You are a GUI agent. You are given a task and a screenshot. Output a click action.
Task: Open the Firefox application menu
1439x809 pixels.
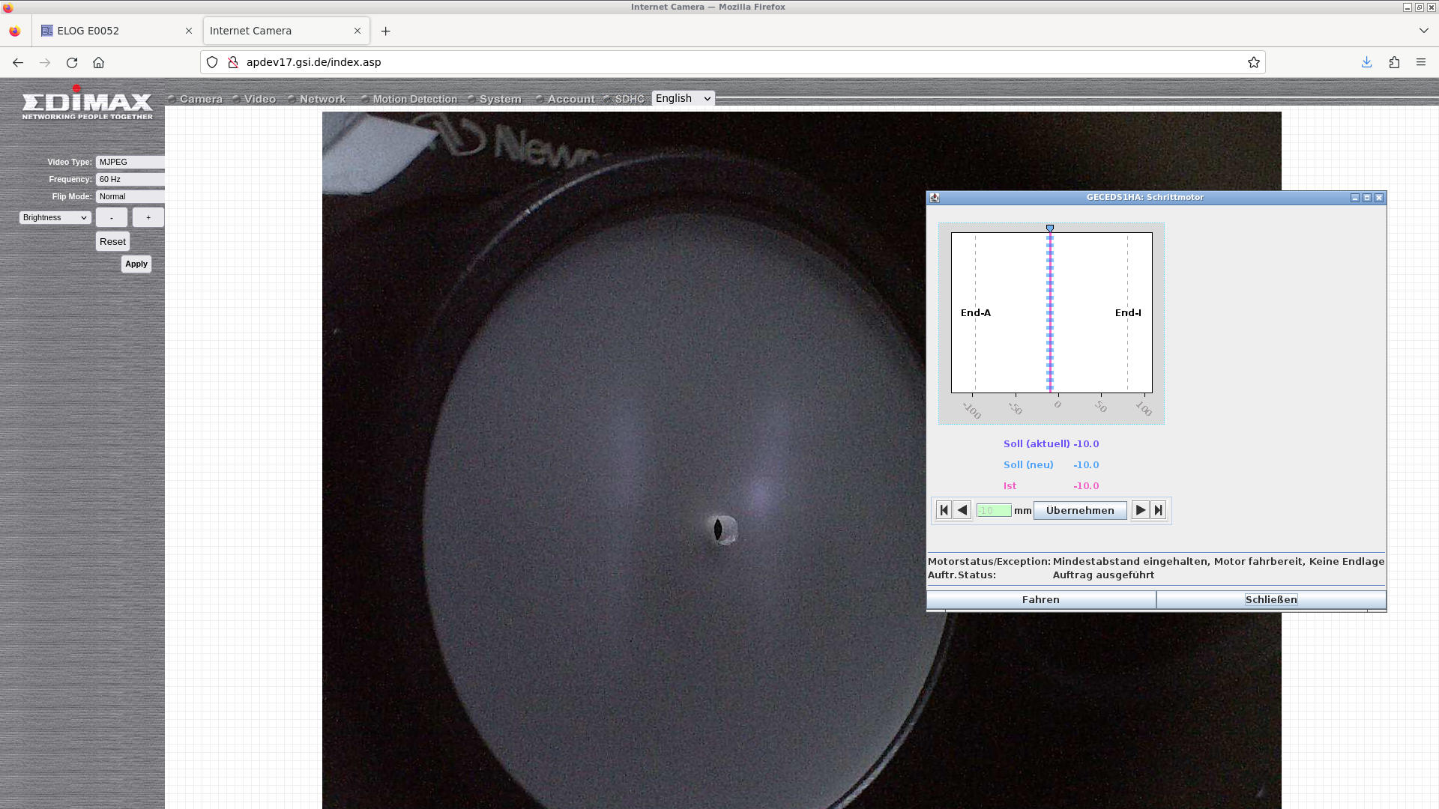[1421, 62]
